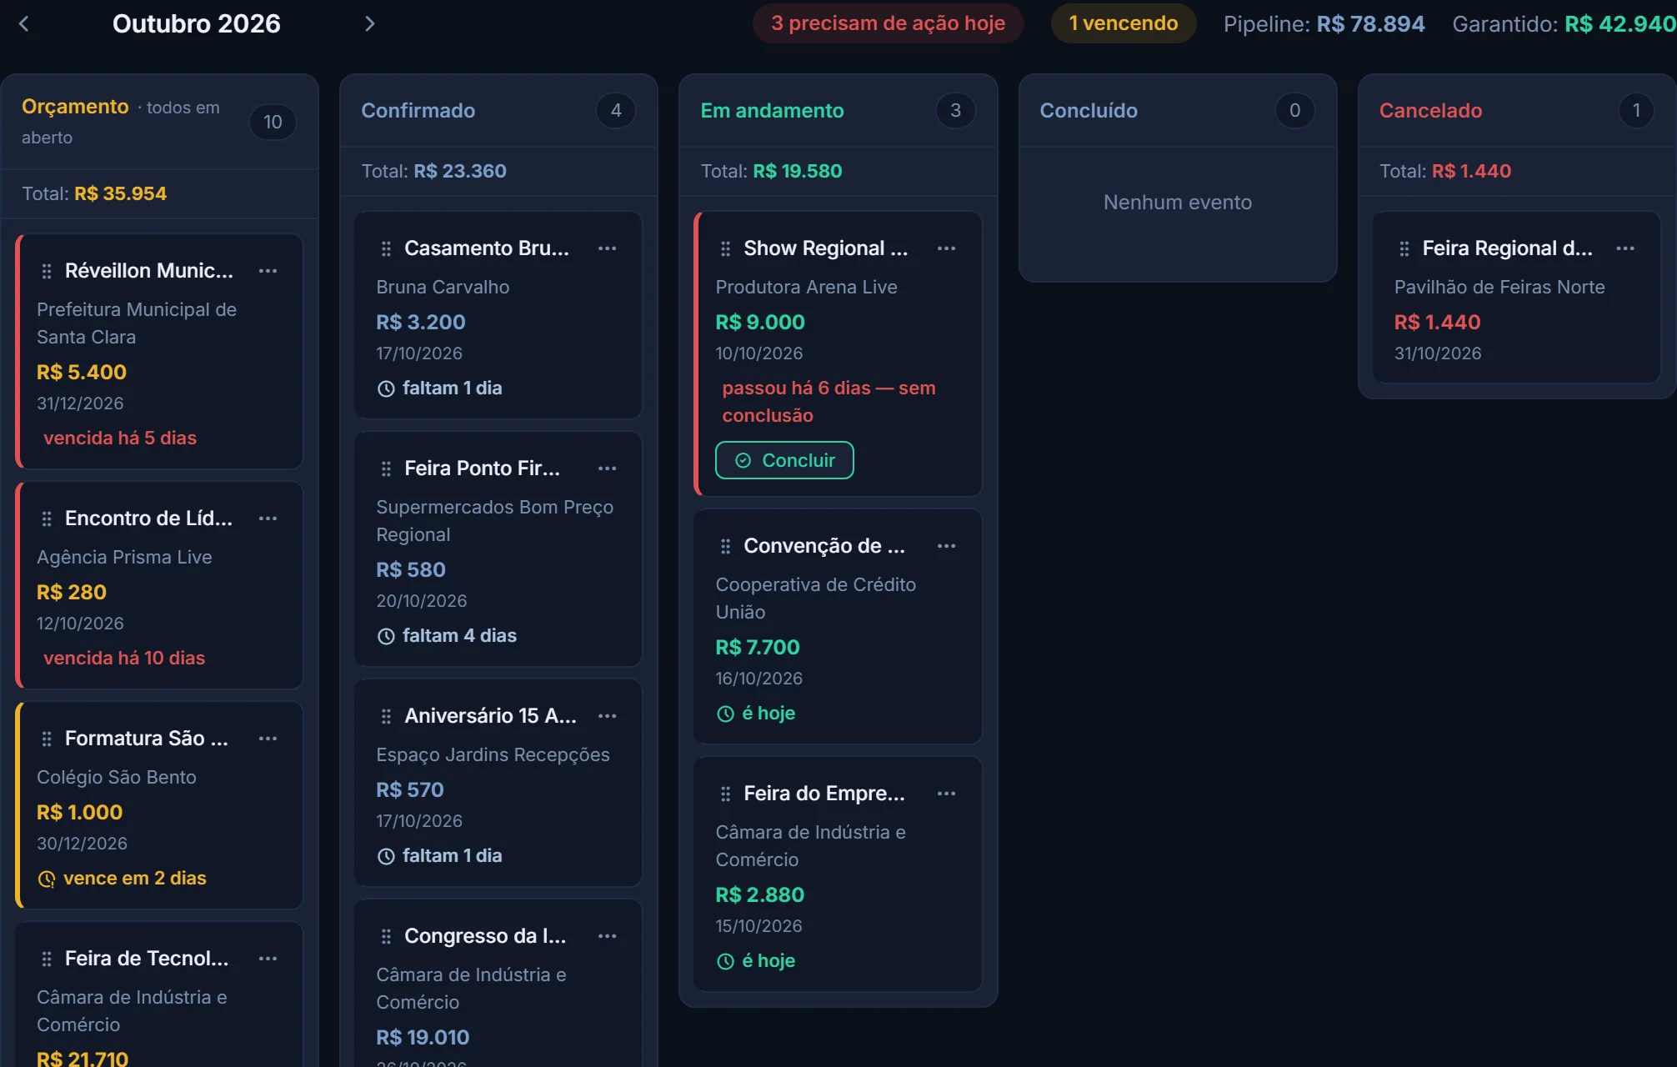Click the '1 vencendo' badge

[1123, 23]
